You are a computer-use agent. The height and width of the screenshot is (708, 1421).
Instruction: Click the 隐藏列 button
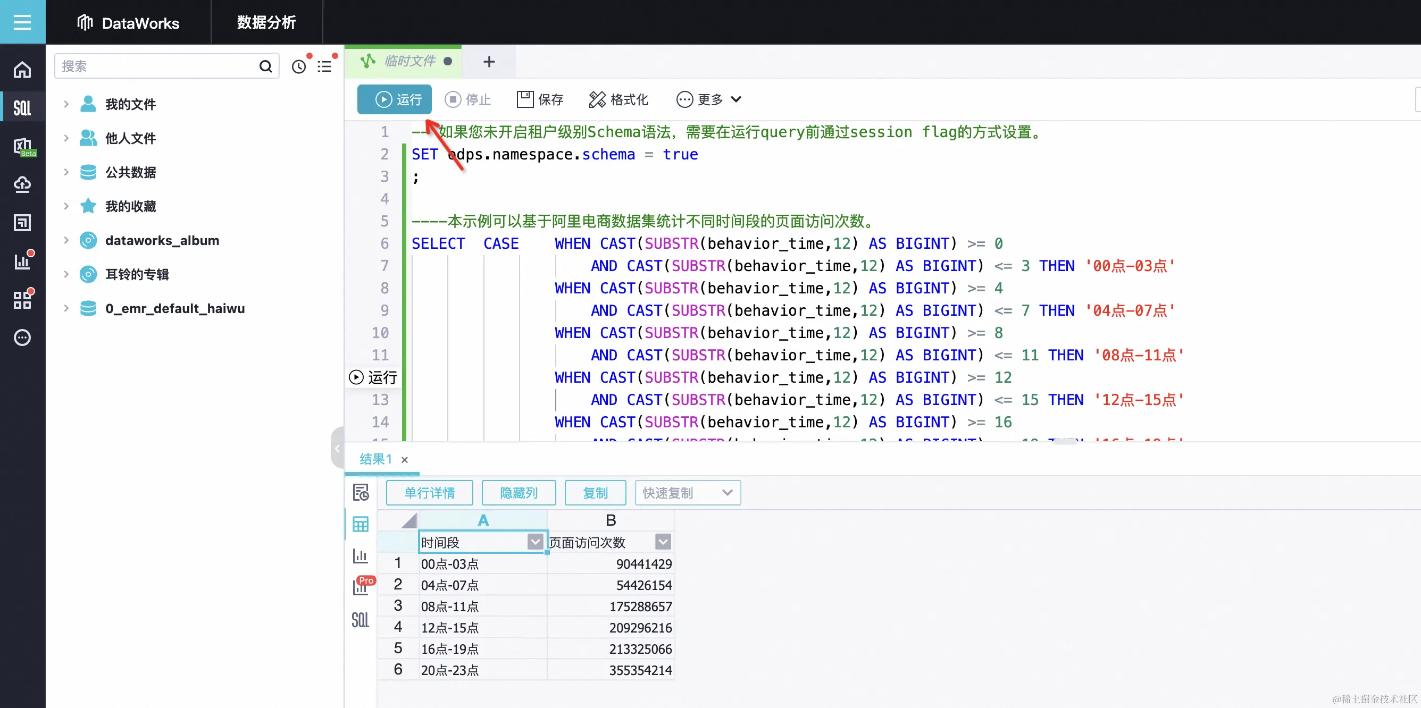point(519,492)
